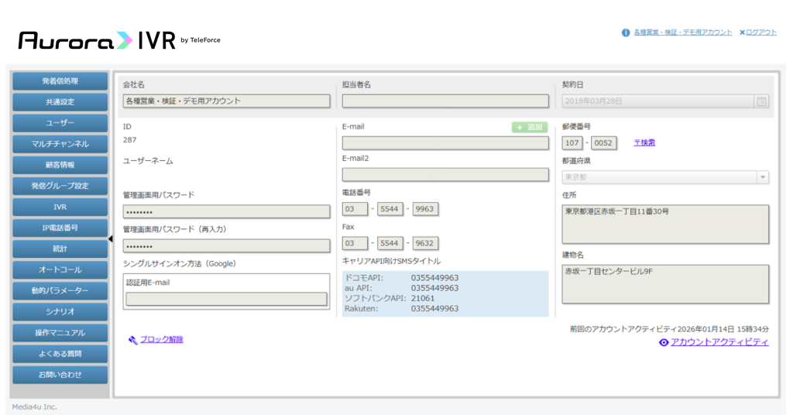The height and width of the screenshot is (415, 800).
Task: Click the au API number value
Action: [434, 288]
